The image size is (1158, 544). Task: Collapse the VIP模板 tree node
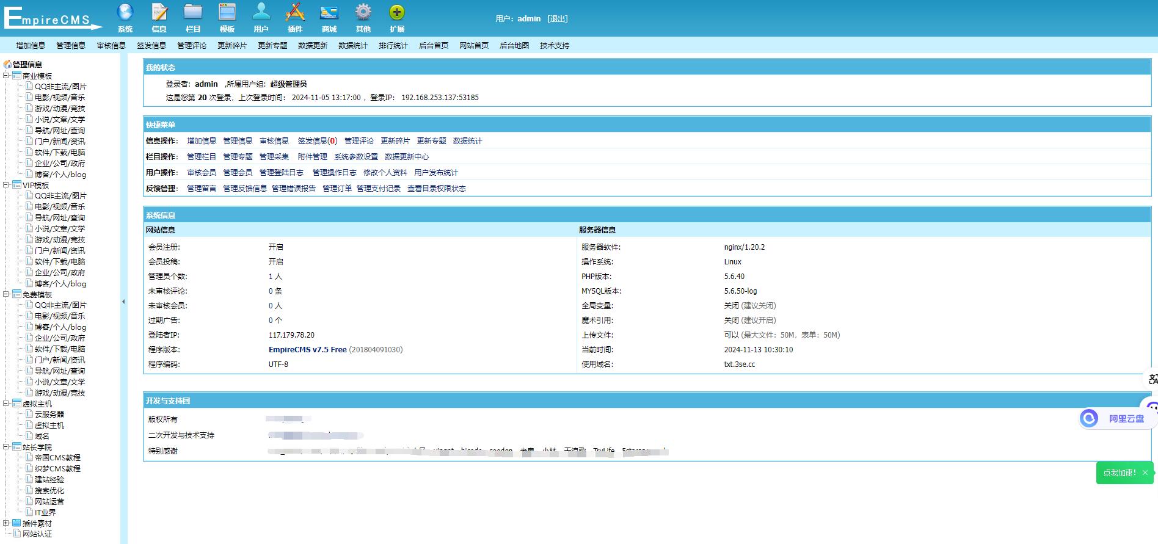coord(6,185)
